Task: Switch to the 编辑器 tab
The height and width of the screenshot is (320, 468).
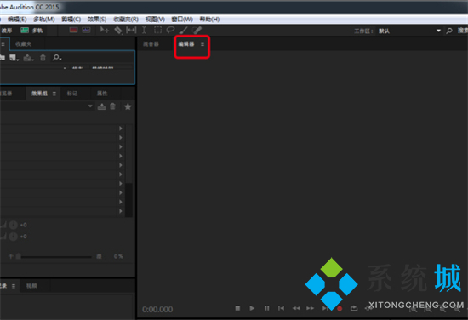Action: point(186,44)
